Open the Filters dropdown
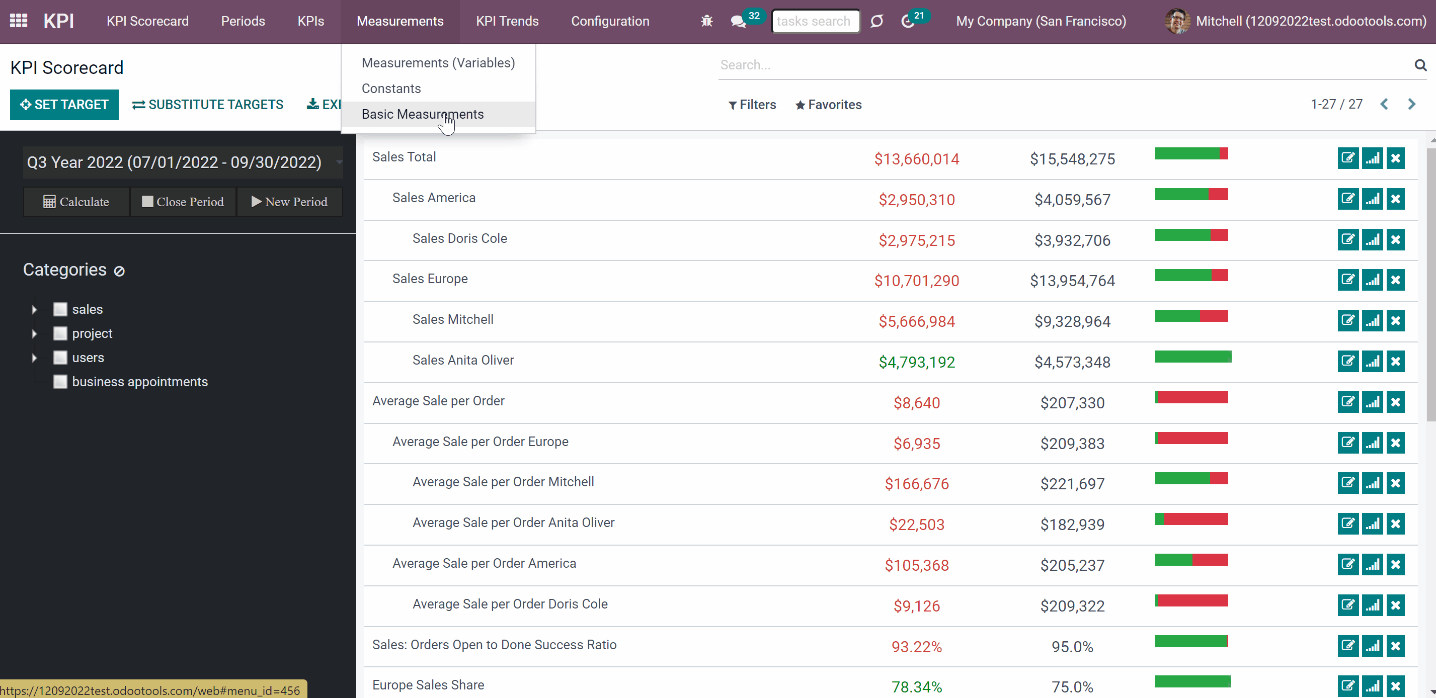 pos(752,105)
